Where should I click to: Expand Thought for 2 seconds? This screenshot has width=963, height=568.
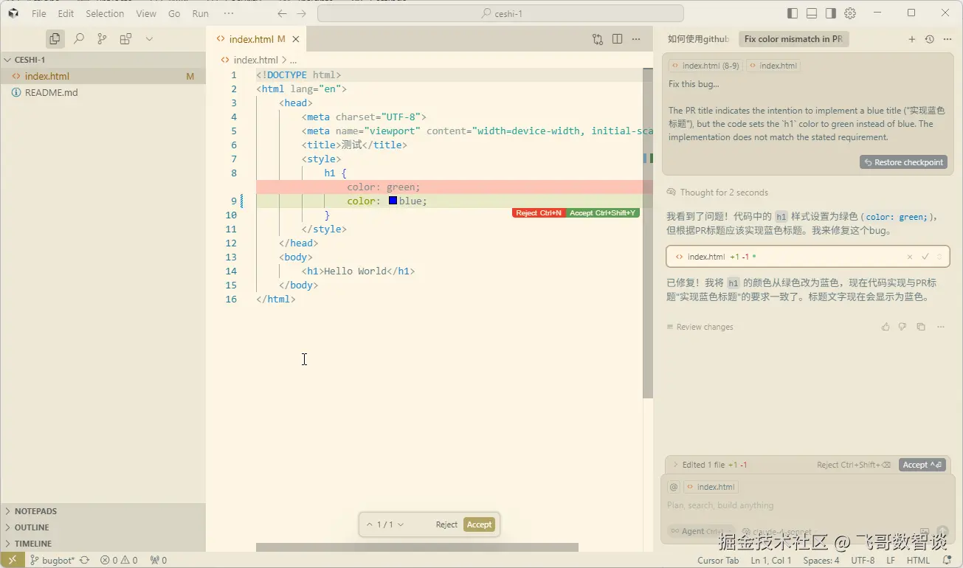pos(717,193)
